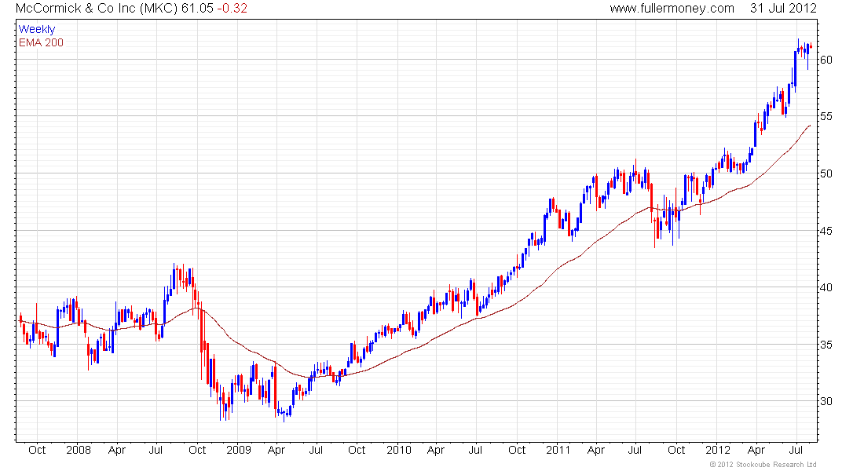The width and height of the screenshot is (864, 471).
Task: Click the 61.05 price value
Action: pyautogui.click(x=196, y=9)
